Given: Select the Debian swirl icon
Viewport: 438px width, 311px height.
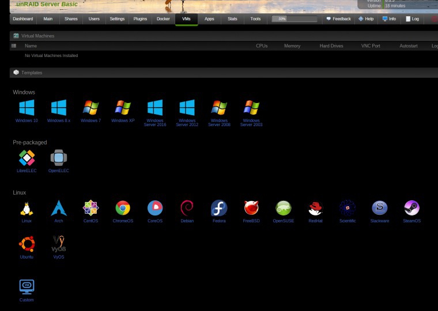Looking at the screenshot, I should [187, 208].
